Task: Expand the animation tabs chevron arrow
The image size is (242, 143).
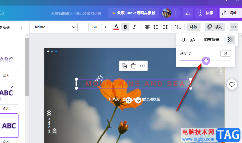Action: click(x=21, y=28)
